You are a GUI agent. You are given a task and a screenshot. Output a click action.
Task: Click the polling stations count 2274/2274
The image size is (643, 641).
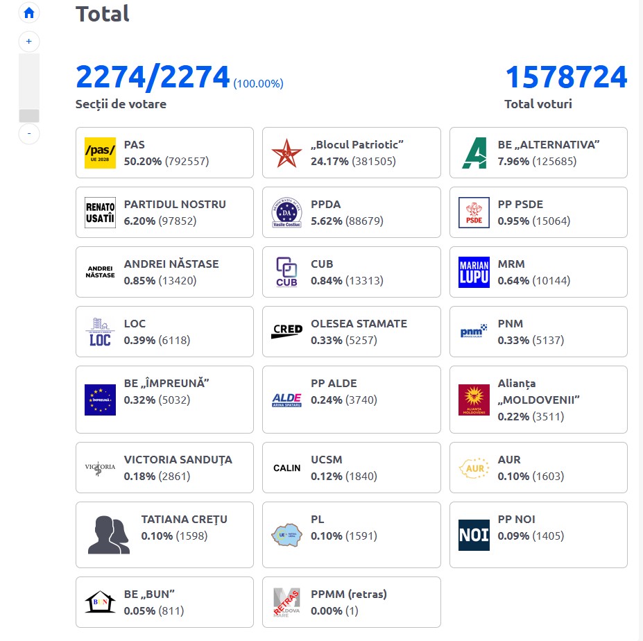pyautogui.click(x=153, y=77)
